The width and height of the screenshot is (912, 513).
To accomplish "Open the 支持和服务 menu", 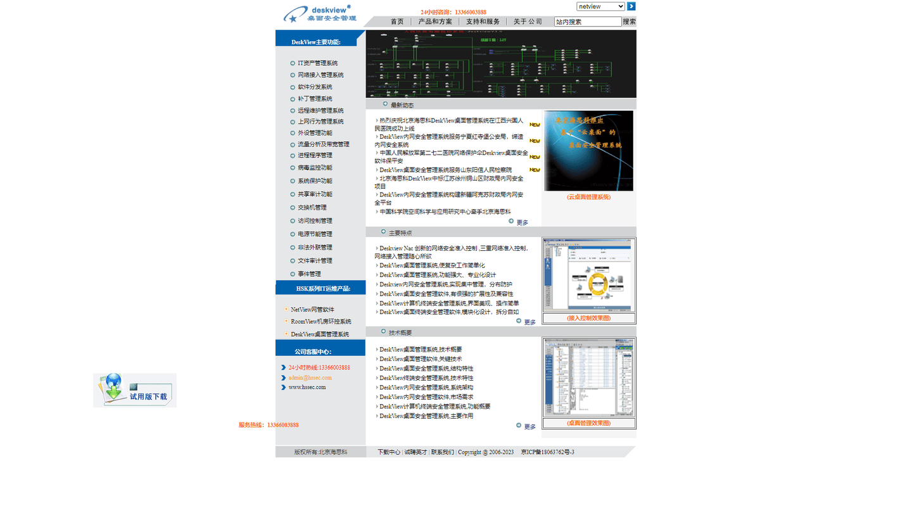I will 483,22.
